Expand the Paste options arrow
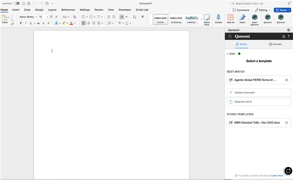 pyautogui.click(x=8, y=17)
